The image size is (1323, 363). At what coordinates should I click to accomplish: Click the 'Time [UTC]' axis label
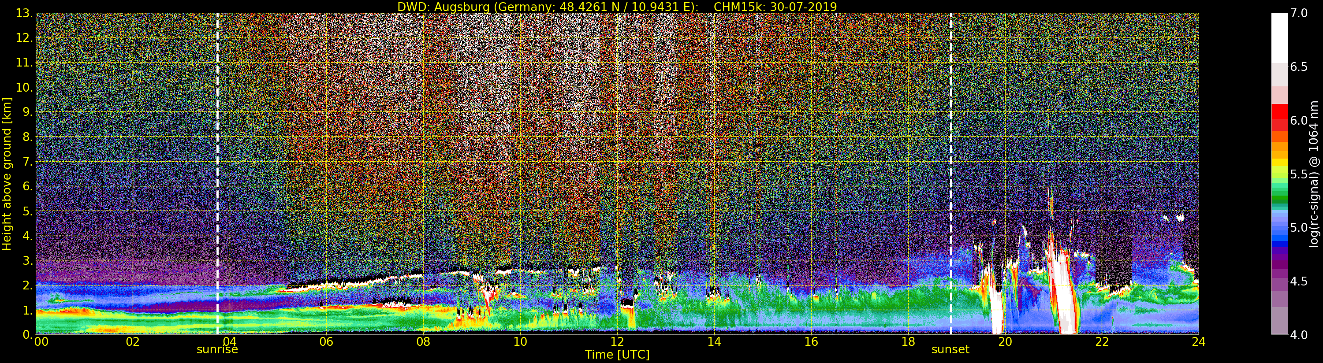pos(617,354)
